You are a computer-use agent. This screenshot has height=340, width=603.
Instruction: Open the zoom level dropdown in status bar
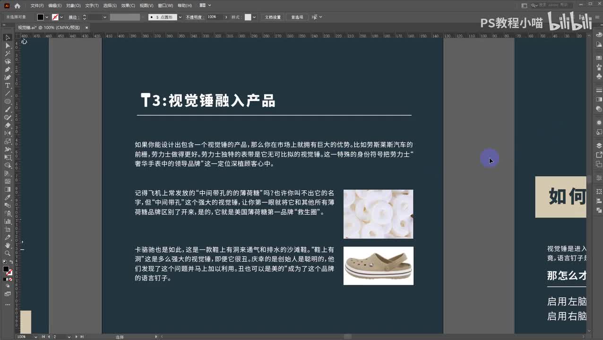[x=35, y=337]
